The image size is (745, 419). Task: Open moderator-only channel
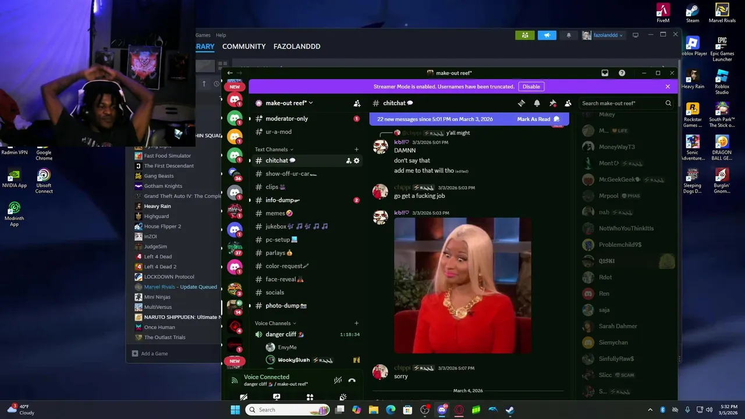[306, 119]
